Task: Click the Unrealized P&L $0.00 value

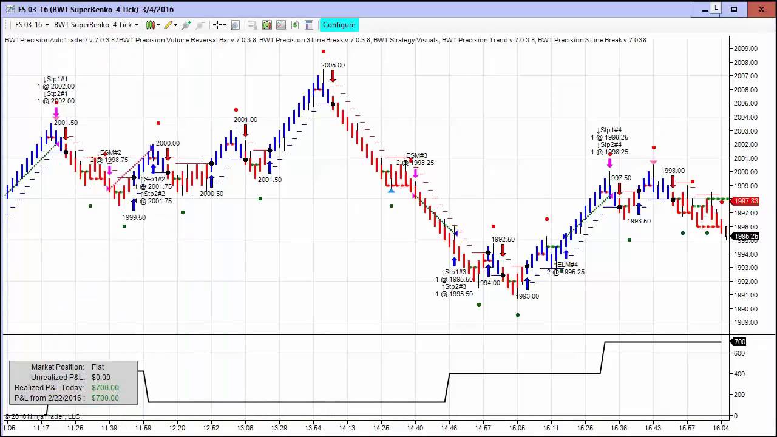Action: click(101, 378)
